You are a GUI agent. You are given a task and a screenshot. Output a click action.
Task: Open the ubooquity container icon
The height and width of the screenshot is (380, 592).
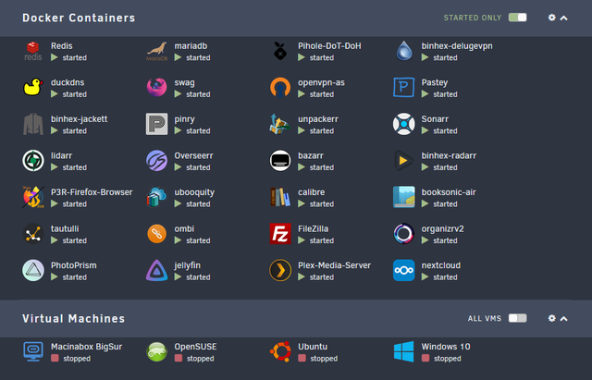pyautogui.click(x=156, y=197)
